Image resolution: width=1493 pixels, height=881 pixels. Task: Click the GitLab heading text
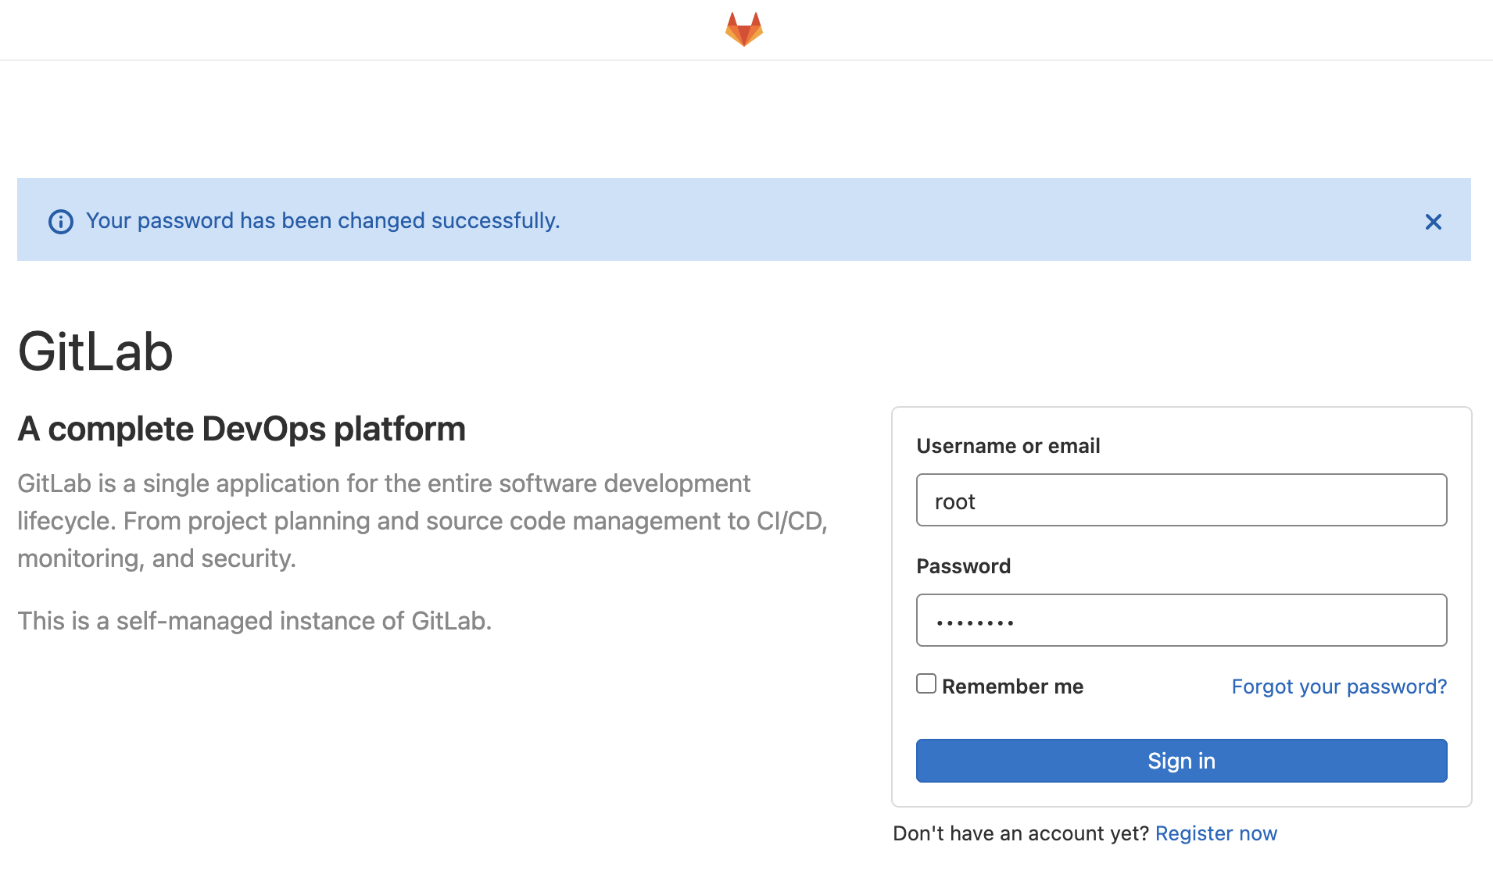click(95, 351)
